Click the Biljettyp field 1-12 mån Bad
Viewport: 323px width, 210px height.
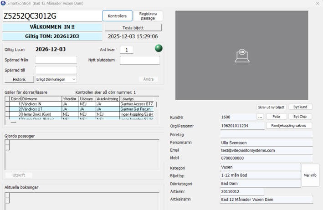point(261,175)
